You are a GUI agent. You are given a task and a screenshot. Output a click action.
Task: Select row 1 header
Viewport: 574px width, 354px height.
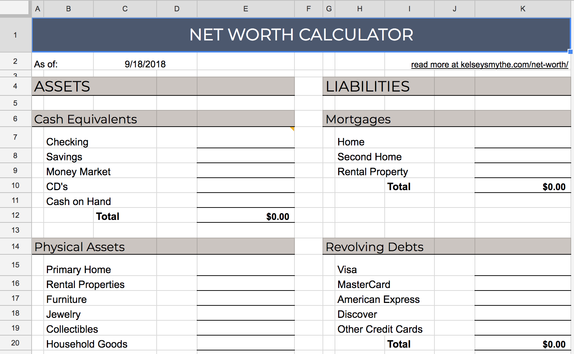[15, 35]
